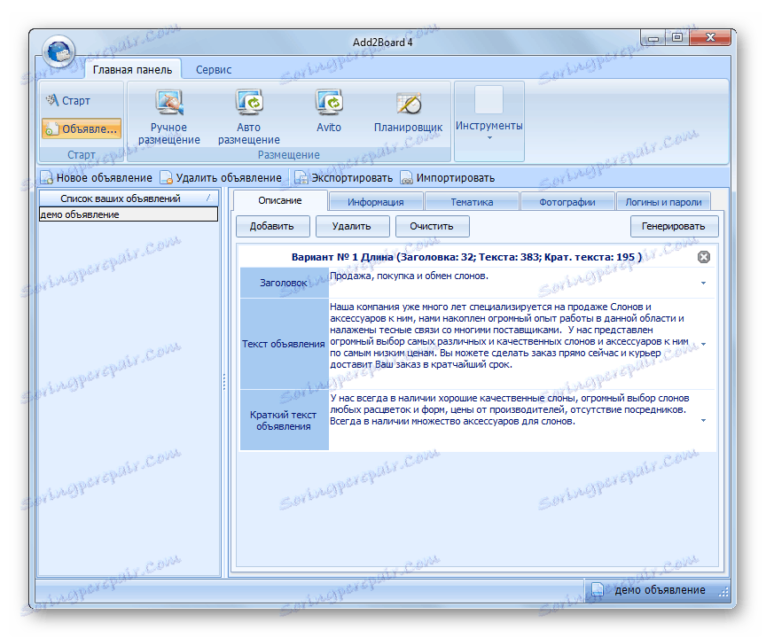Viewport: 766px width, 638px height.
Task: Click Импортировать toolbar item
Action: 448,178
